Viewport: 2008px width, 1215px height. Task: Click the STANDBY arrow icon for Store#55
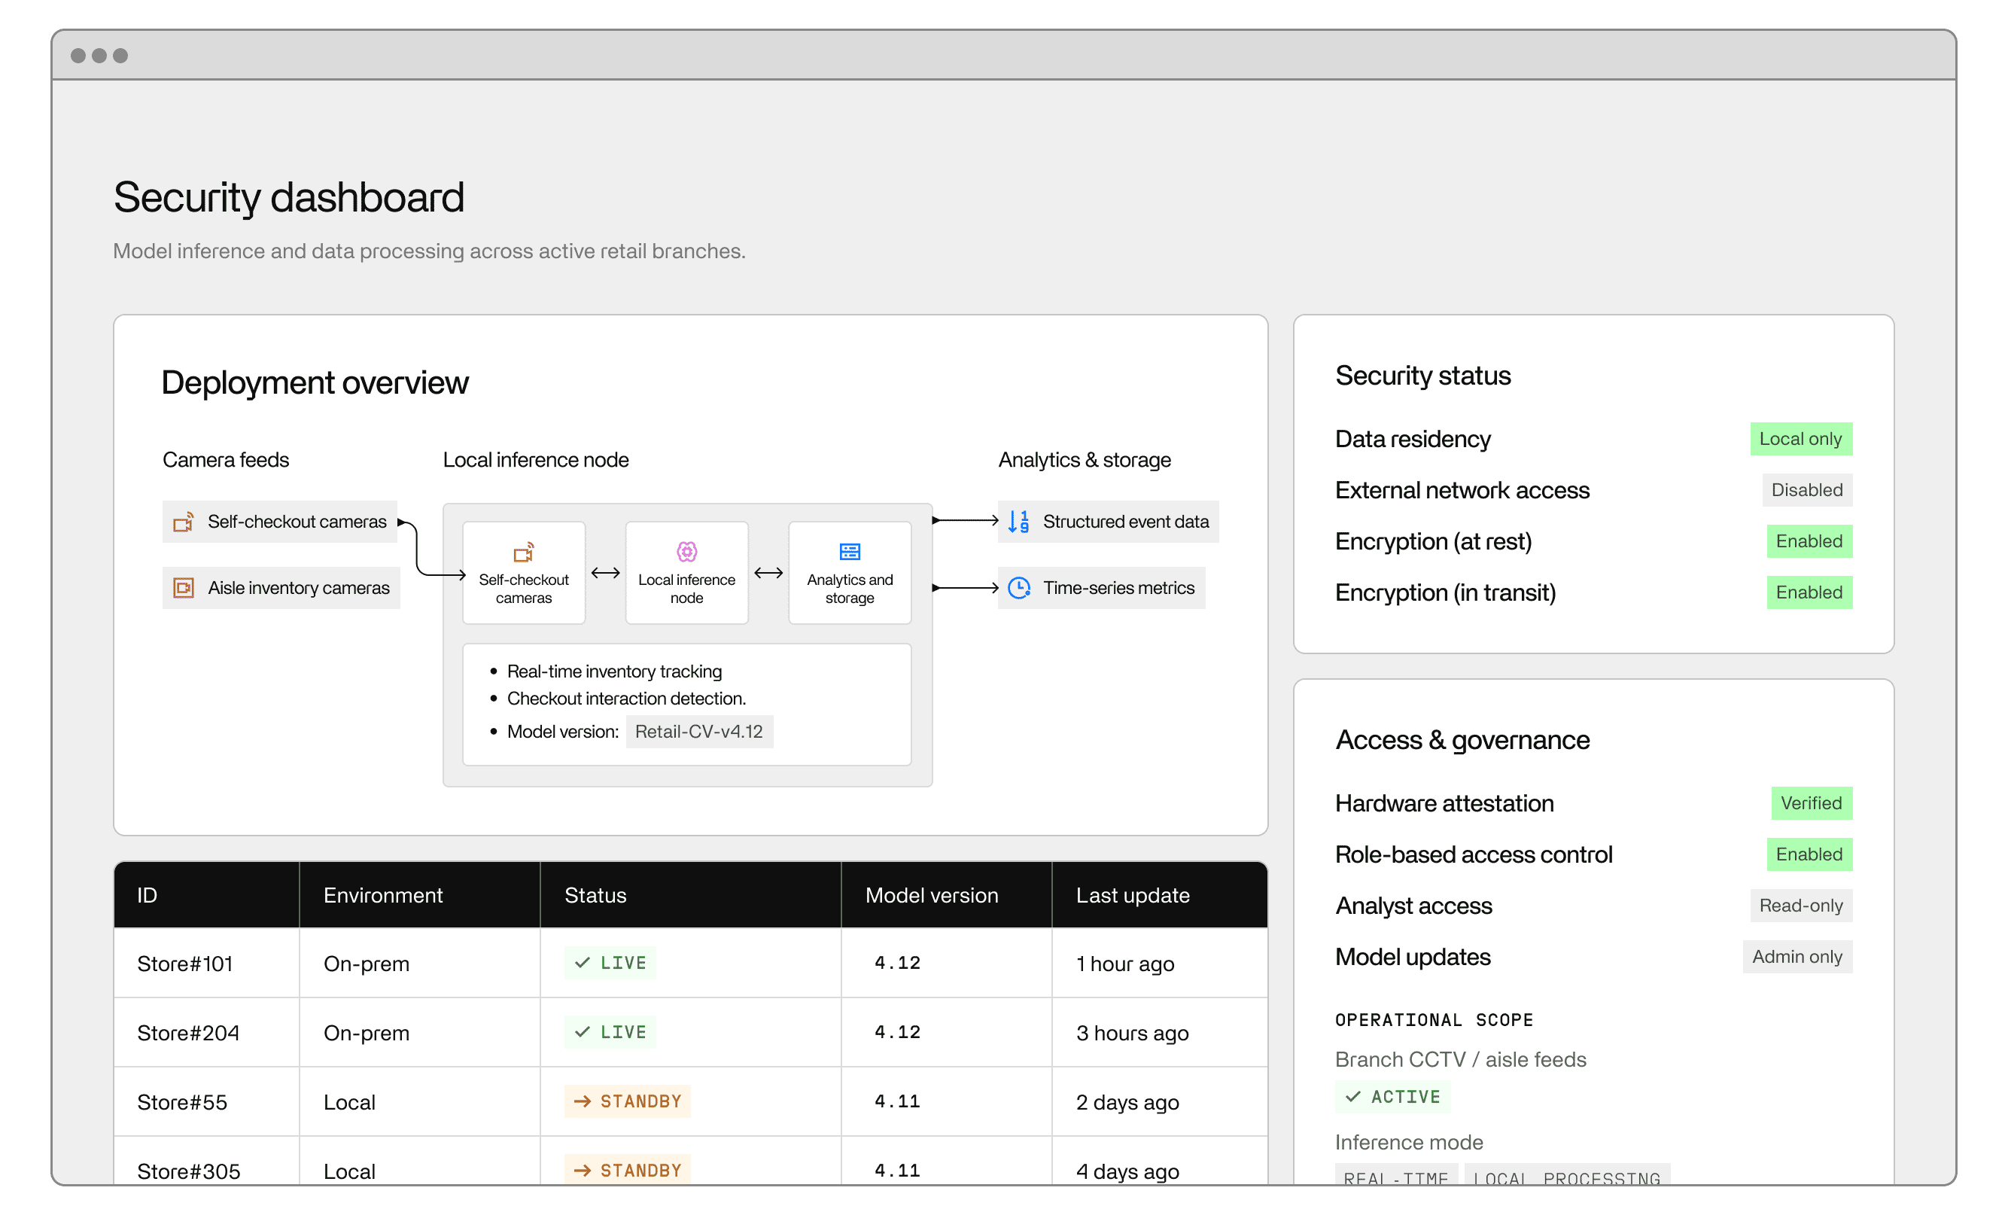582,1101
